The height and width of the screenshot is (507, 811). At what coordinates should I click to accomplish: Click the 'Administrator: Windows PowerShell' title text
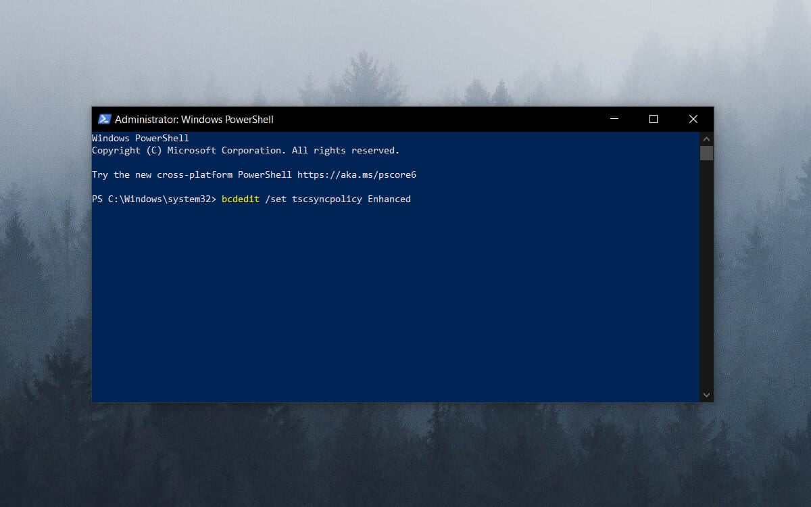tap(194, 120)
